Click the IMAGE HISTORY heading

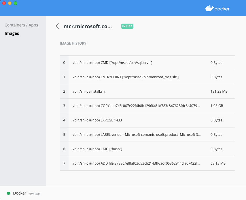(x=73, y=43)
